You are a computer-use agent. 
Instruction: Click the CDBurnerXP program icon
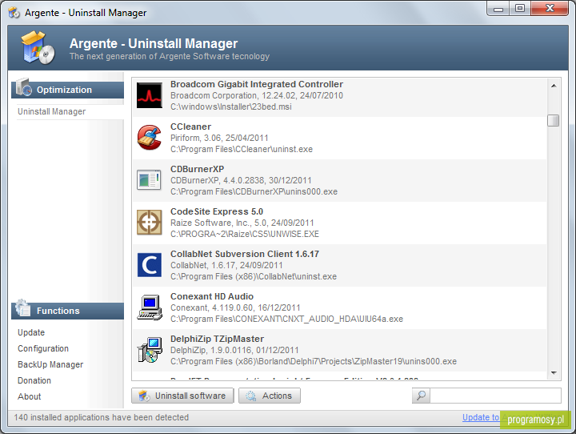click(149, 180)
